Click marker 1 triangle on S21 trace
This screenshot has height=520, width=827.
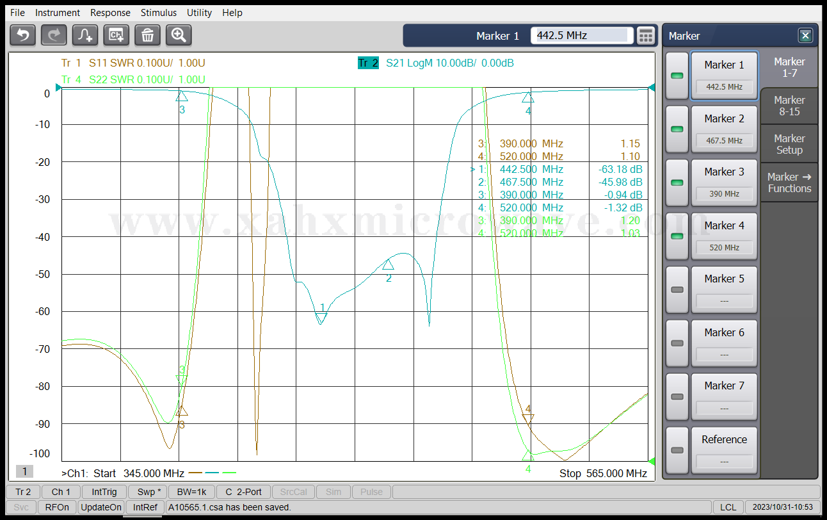click(321, 318)
